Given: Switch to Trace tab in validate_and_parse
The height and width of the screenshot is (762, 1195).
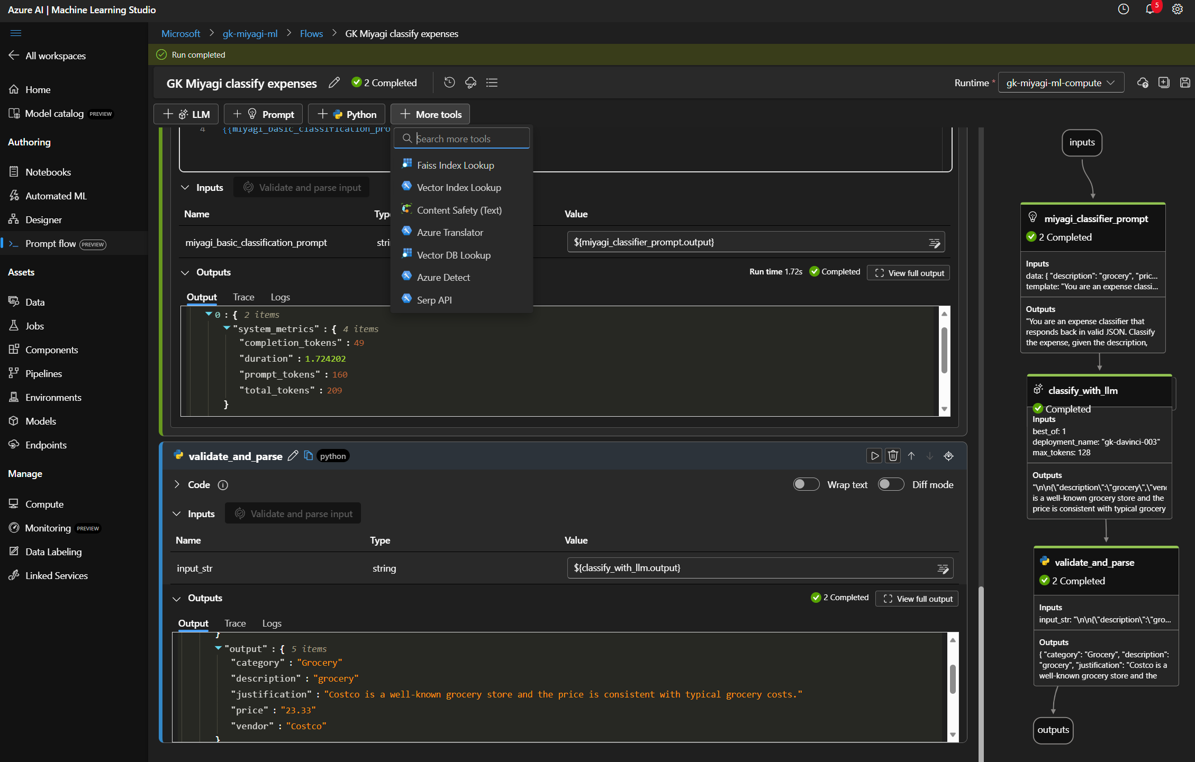Looking at the screenshot, I should [235, 622].
